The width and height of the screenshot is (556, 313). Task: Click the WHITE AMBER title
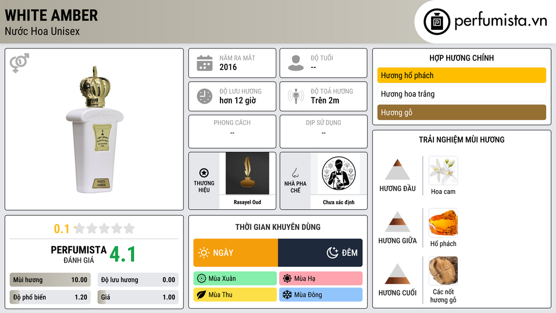click(x=52, y=15)
